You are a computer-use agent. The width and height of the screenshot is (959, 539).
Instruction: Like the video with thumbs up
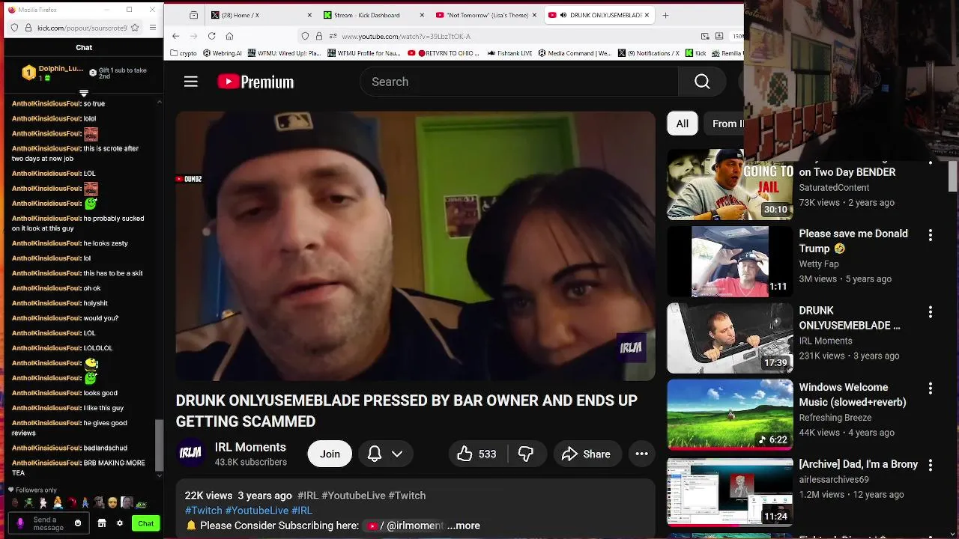(x=477, y=454)
